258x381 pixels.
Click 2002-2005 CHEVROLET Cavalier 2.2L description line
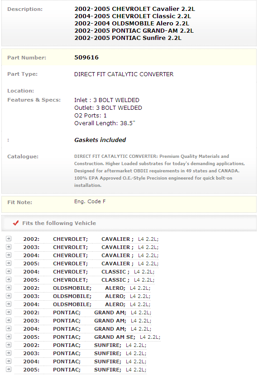(134, 9)
